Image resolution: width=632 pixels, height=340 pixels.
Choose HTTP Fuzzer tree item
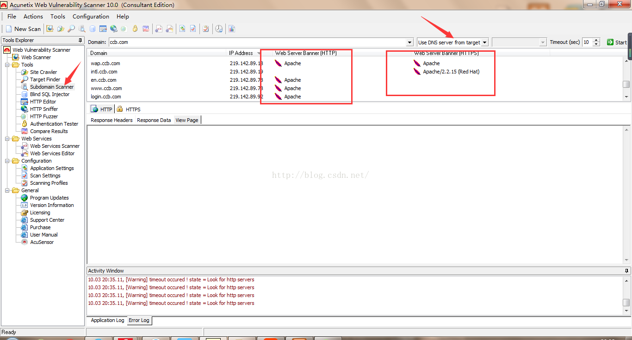[x=44, y=116]
